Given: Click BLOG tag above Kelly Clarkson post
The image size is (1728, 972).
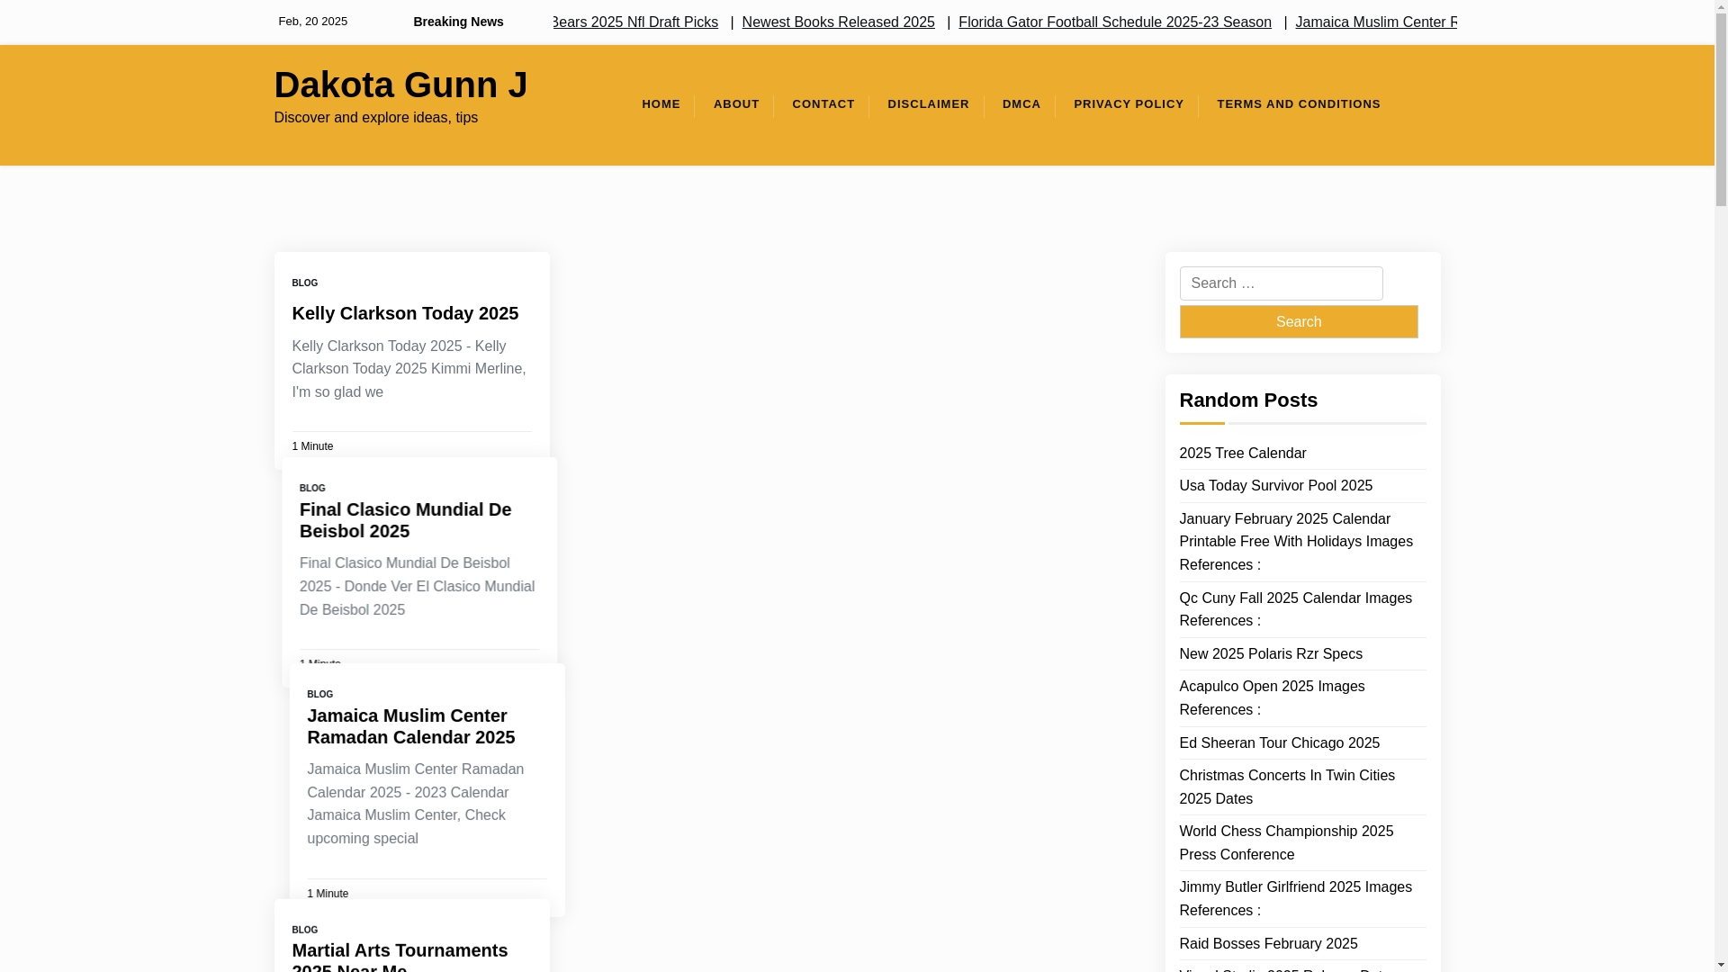Looking at the screenshot, I should point(304,283).
